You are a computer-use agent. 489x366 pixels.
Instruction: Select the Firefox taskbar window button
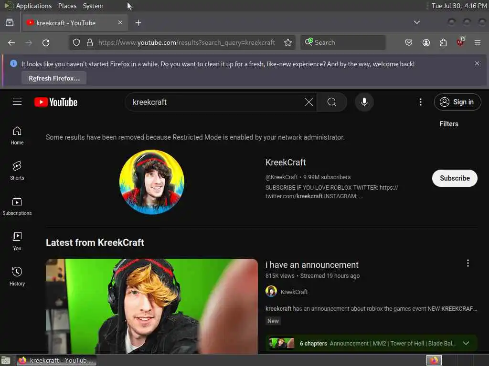(56, 360)
